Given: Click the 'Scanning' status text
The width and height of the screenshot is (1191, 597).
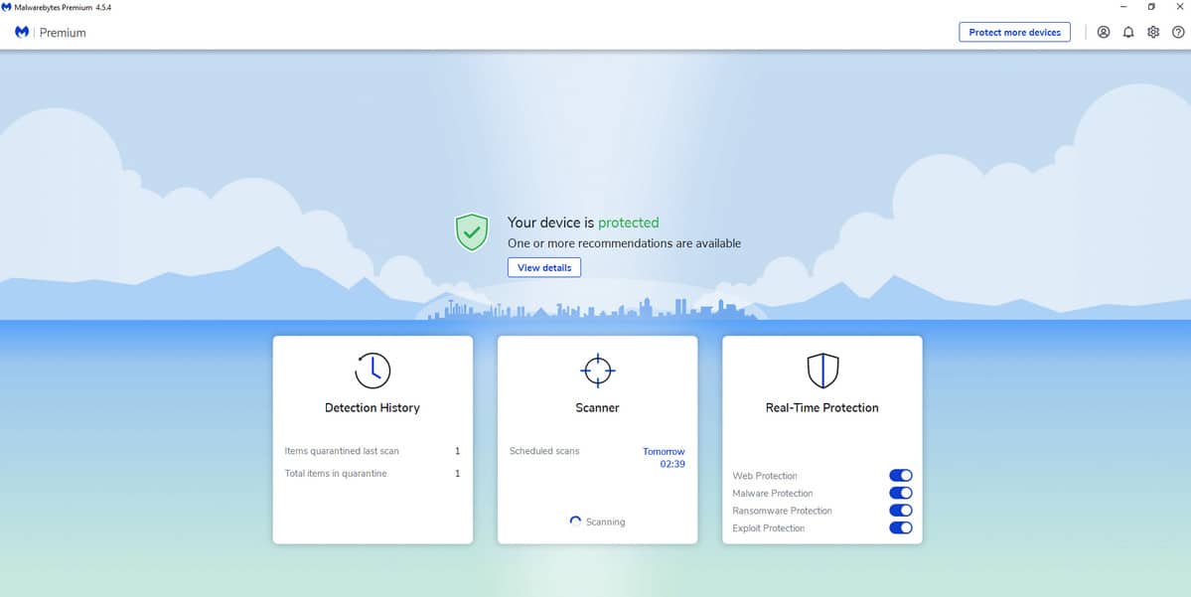Looking at the screenshot, I should click(x=605, y=522).
